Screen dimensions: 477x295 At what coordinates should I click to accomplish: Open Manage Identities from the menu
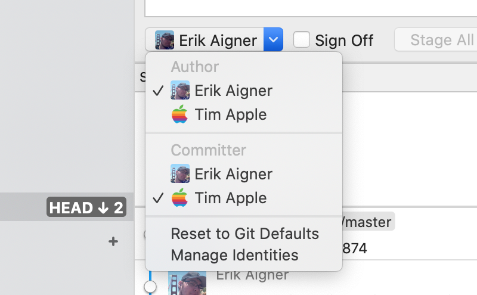coord(234,255)
